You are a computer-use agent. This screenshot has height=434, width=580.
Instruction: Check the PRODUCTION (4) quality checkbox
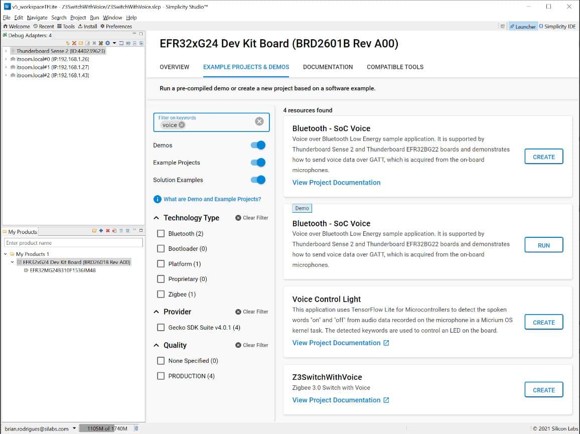[161, 376]
